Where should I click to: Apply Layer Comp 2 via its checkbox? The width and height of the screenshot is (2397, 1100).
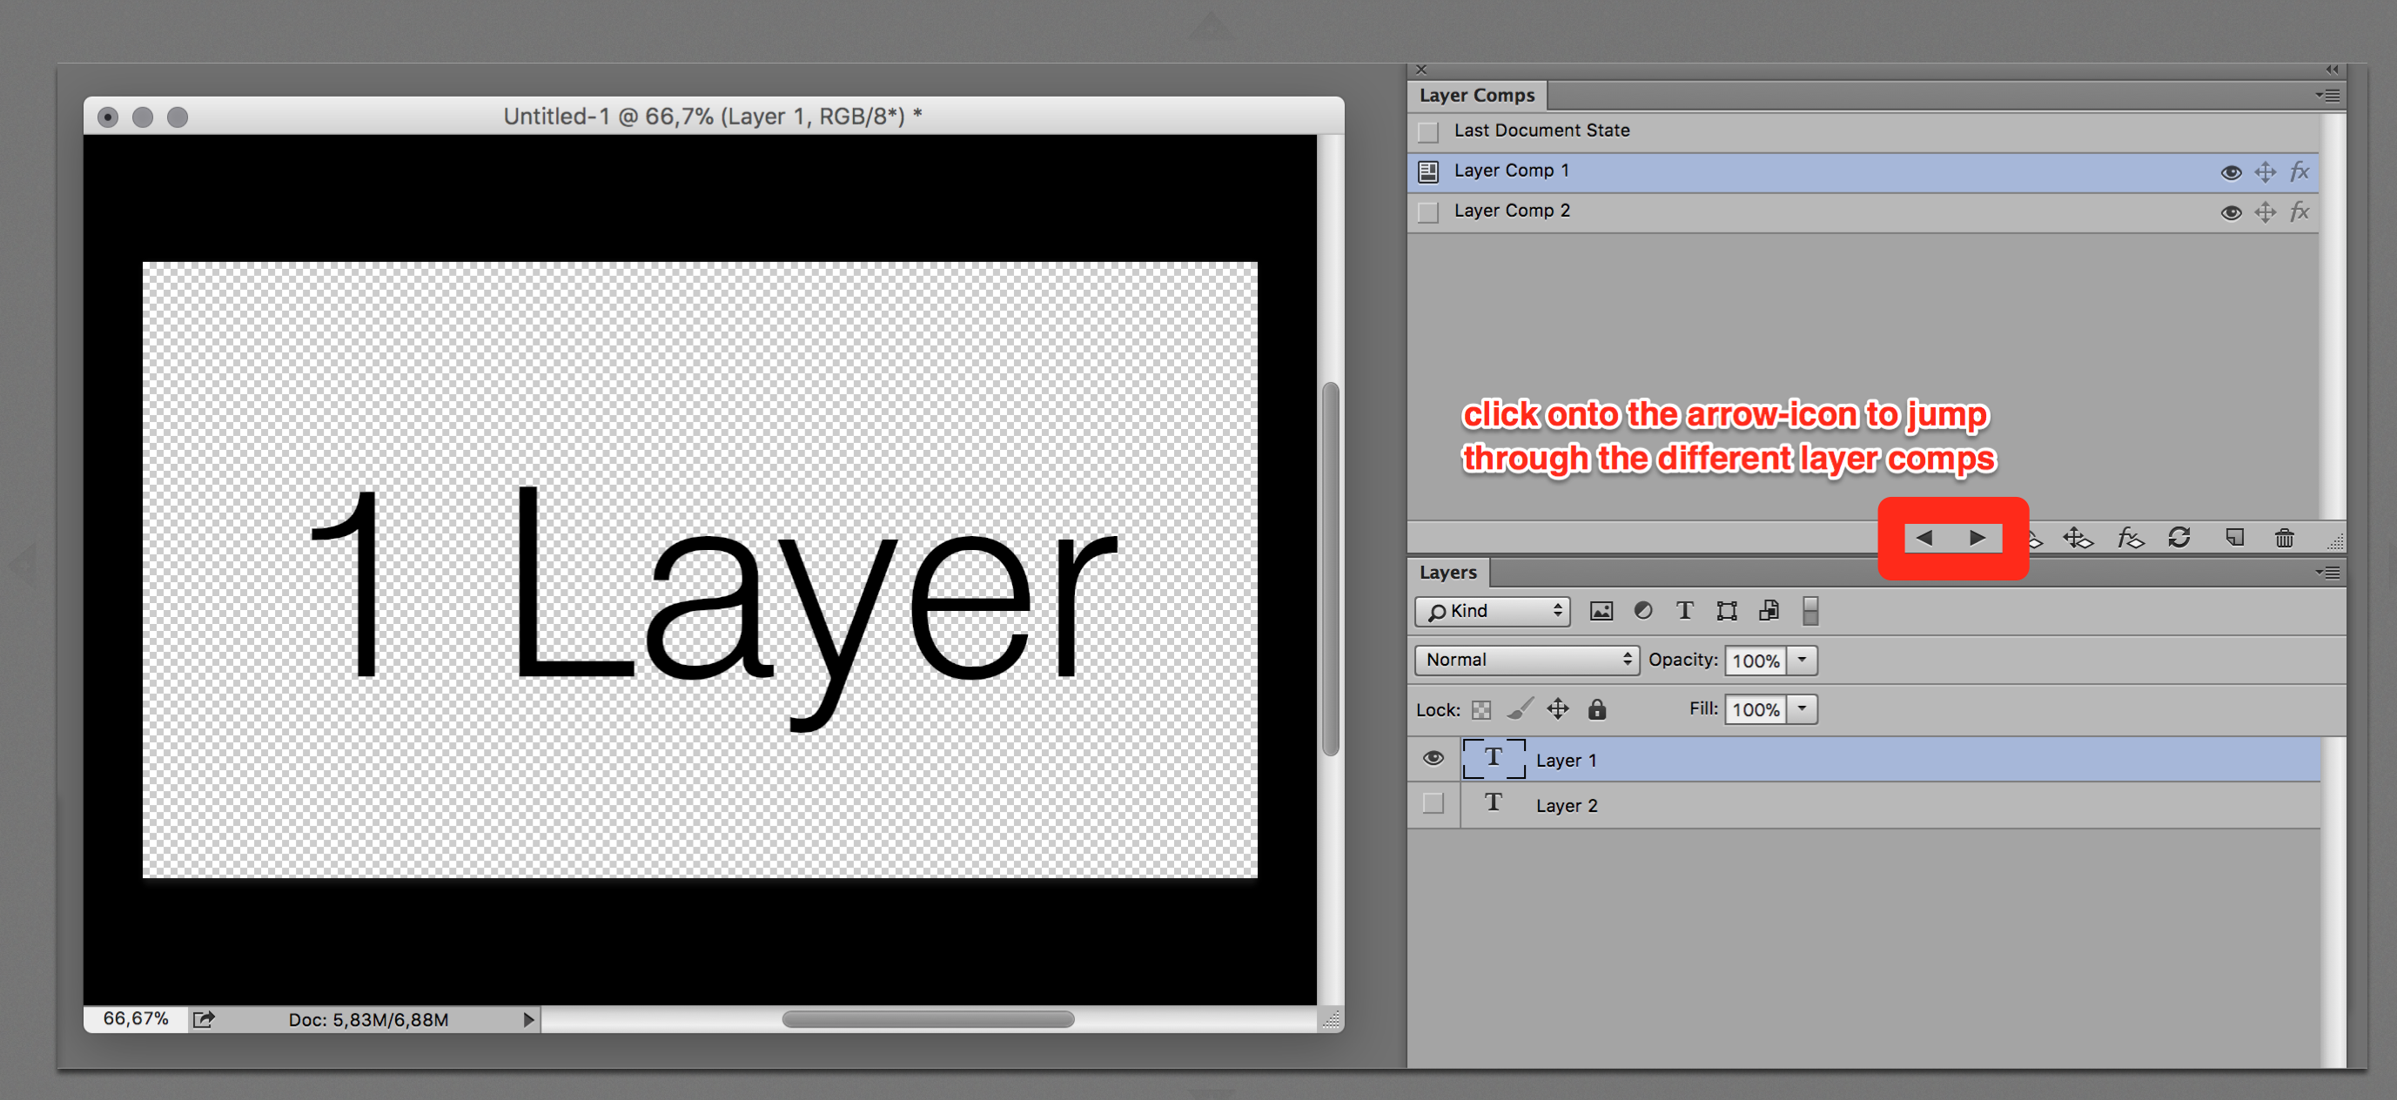tap(1427, 212)
